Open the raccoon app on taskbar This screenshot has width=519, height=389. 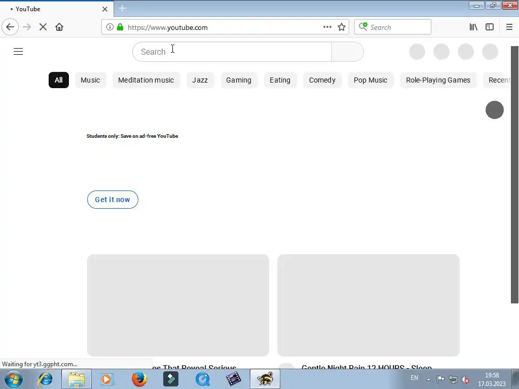coord(265,379)
